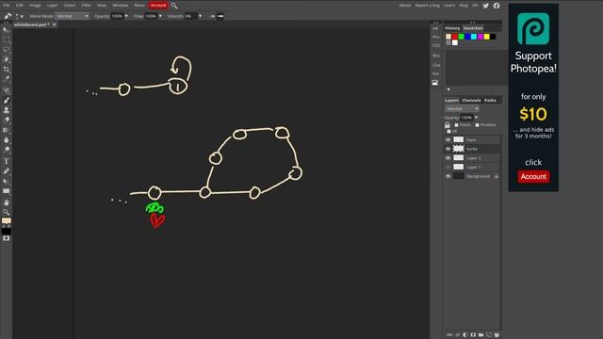603x339 pixels.
Task: Open the image side-panel icon
Action: [x=435, y=83]
